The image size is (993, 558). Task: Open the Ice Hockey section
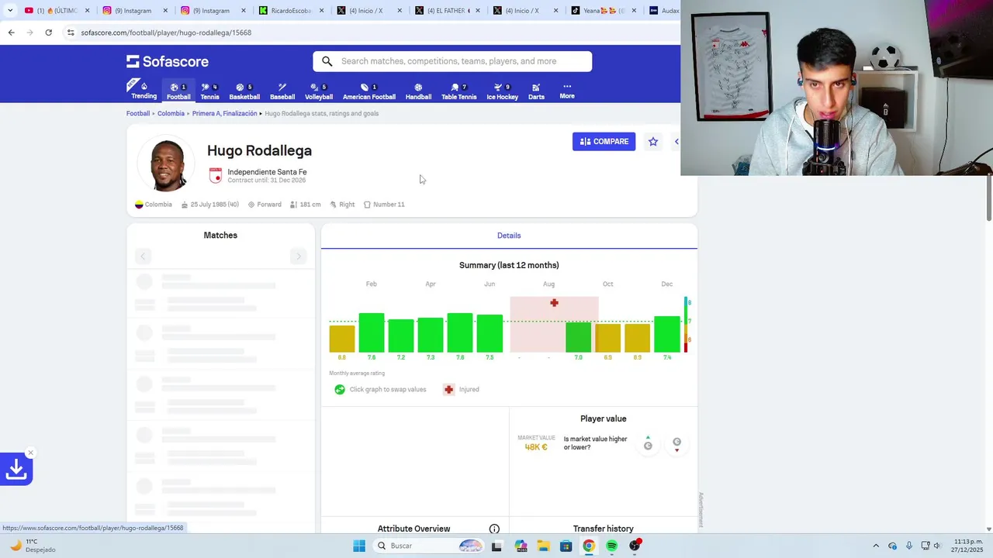pos(502,91)
